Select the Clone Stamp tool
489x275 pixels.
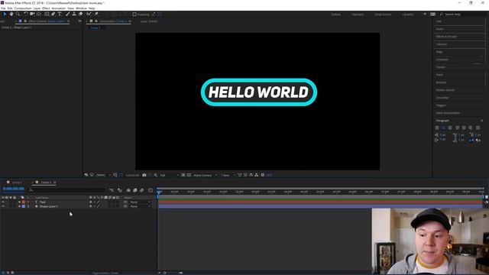tap(74, 14)
